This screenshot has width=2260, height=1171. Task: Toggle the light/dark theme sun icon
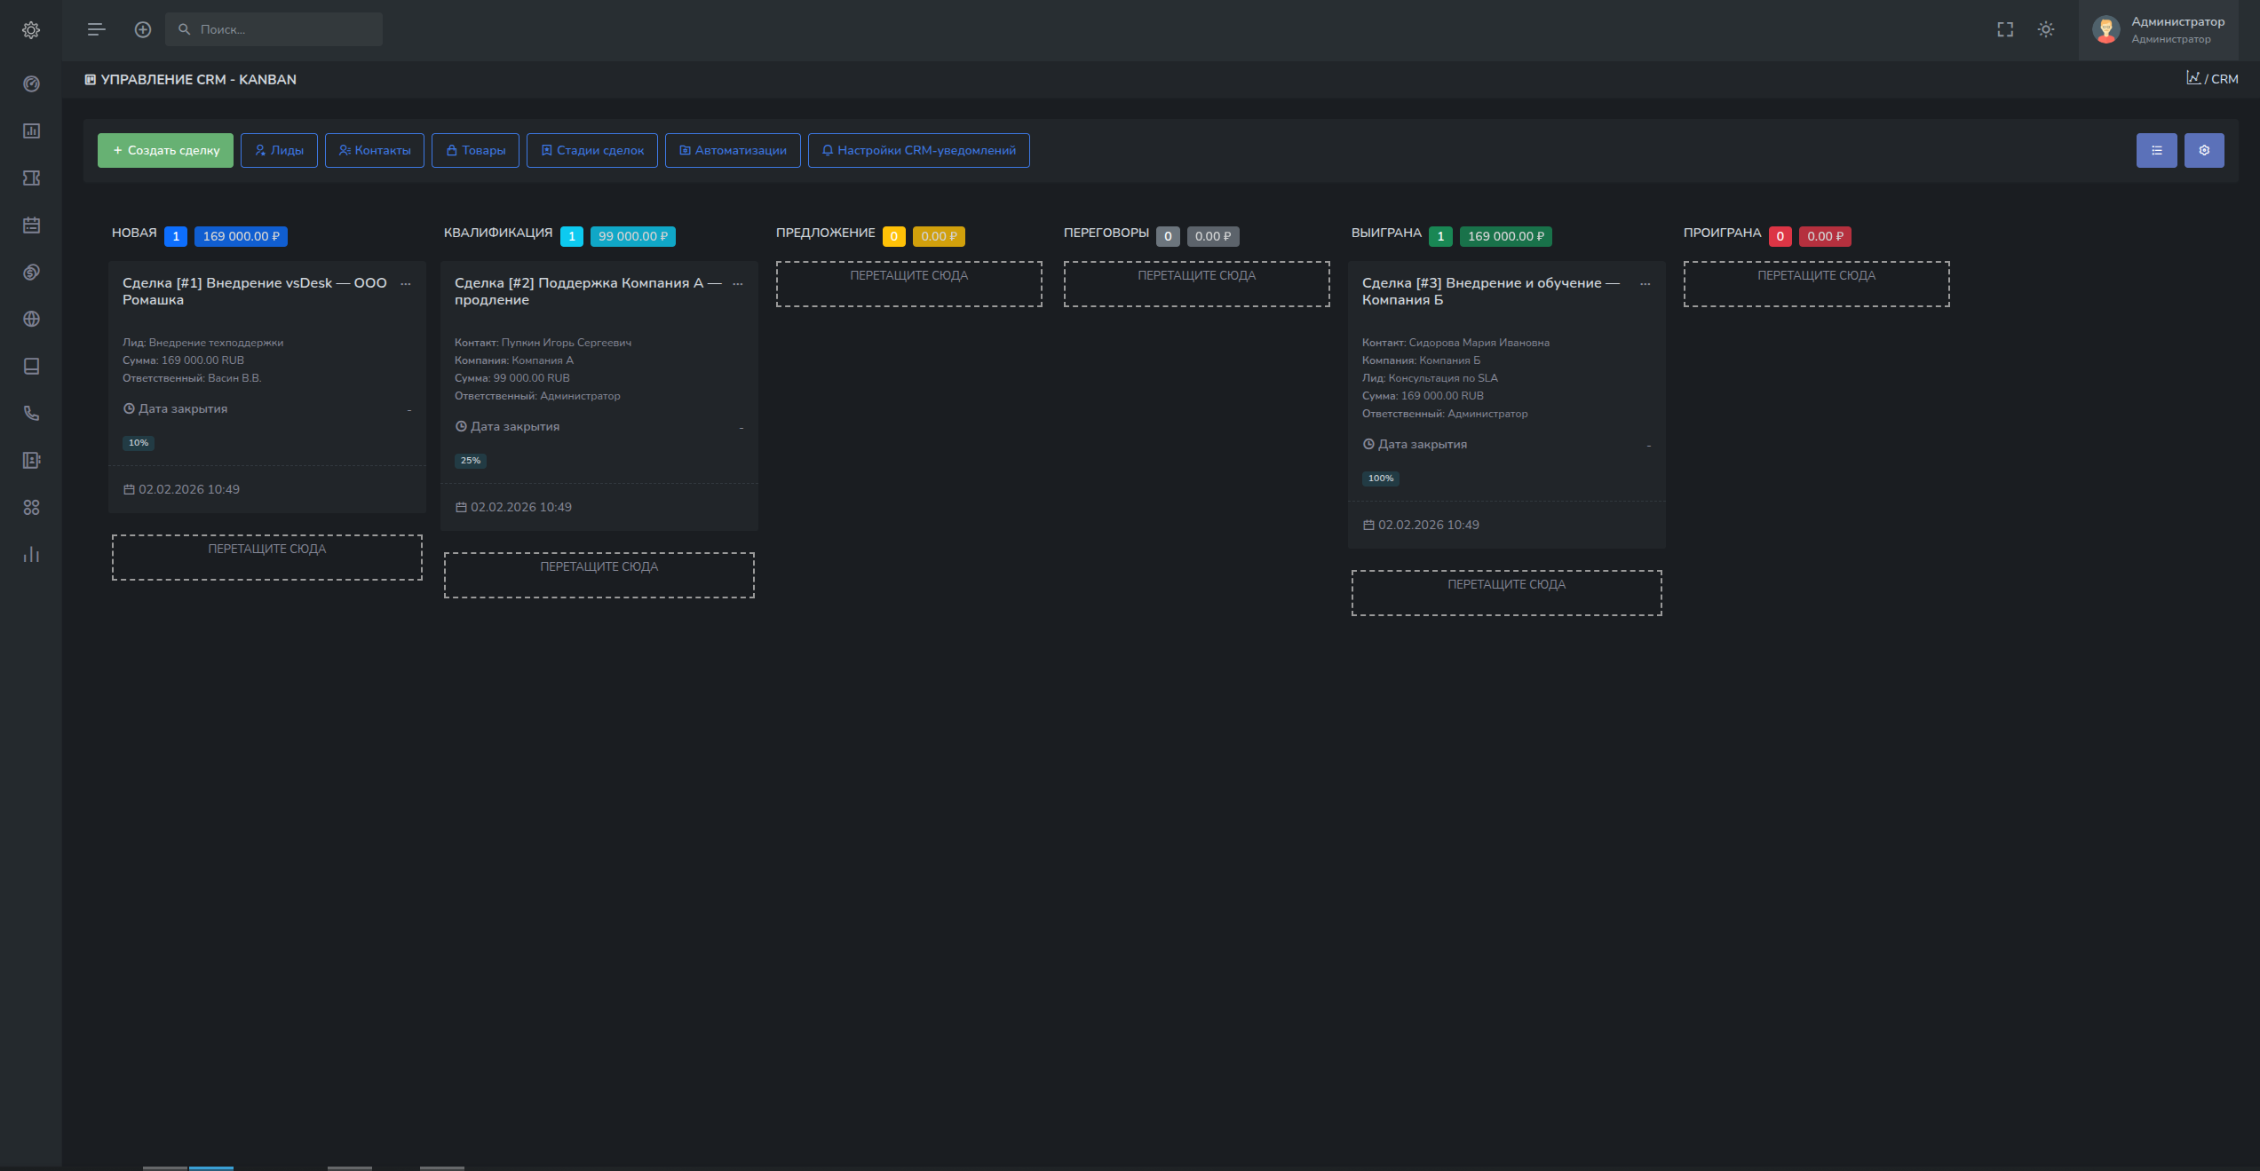[2046, 30]
